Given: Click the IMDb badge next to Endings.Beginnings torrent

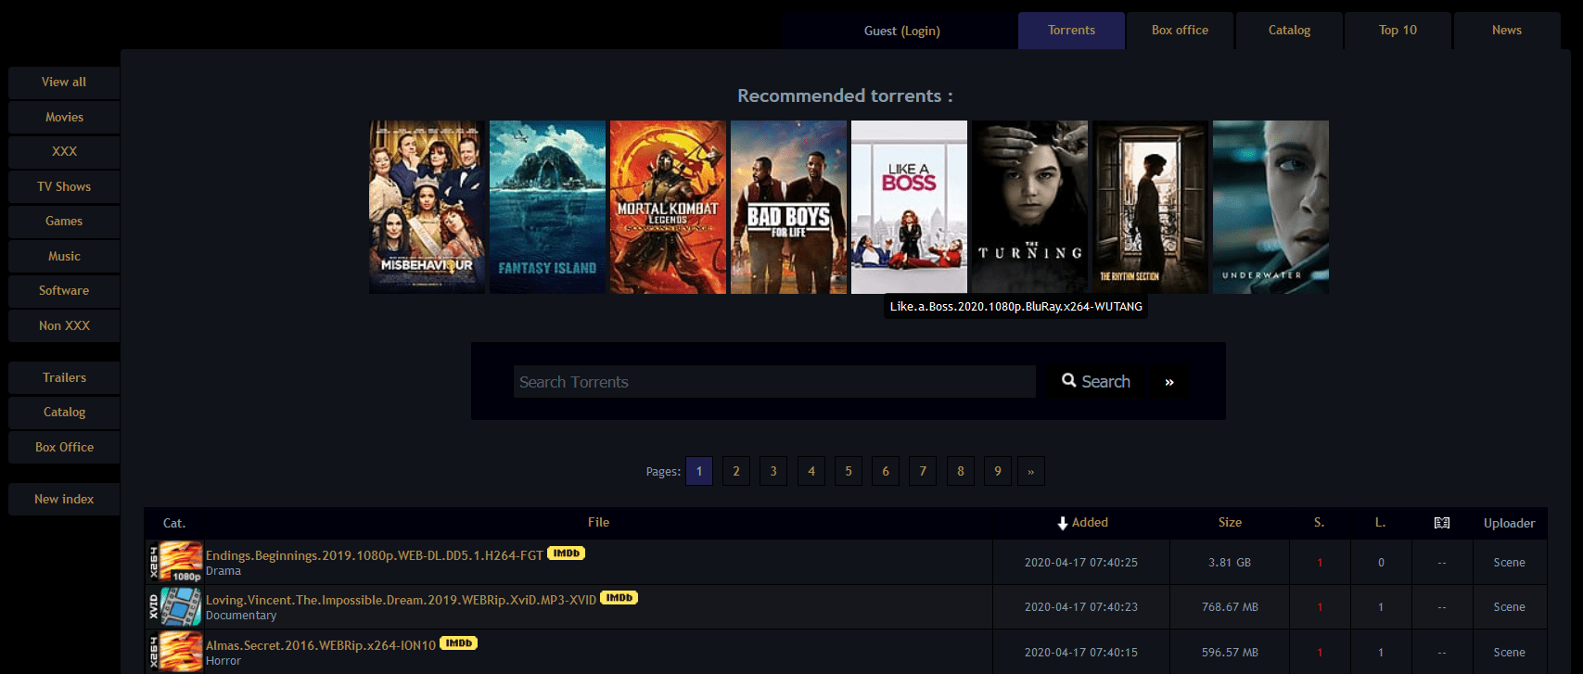Looking at the screenshot, I should pyautogui.click(x=566, y=553).
